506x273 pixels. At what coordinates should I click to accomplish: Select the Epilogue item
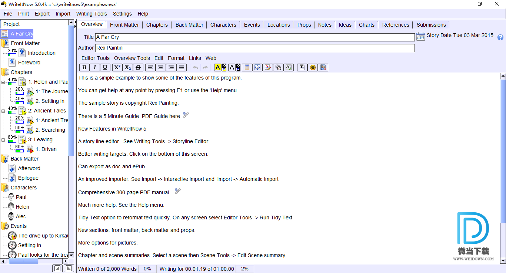28,178
